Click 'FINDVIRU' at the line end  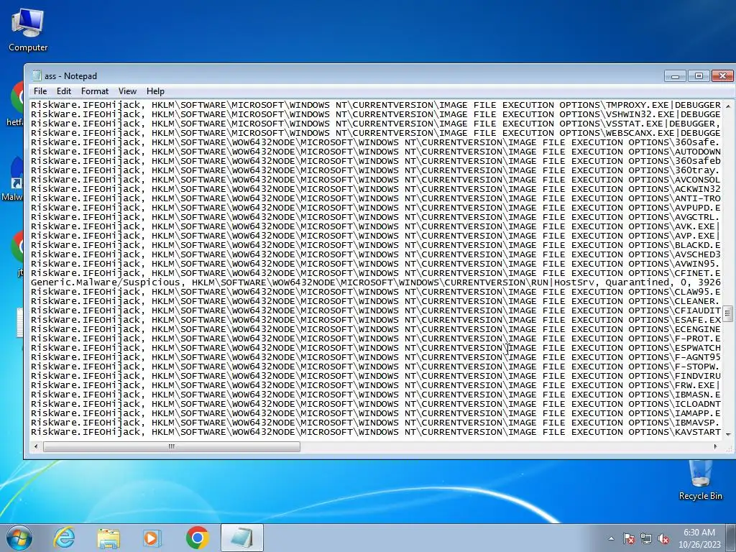pos(697,376)
